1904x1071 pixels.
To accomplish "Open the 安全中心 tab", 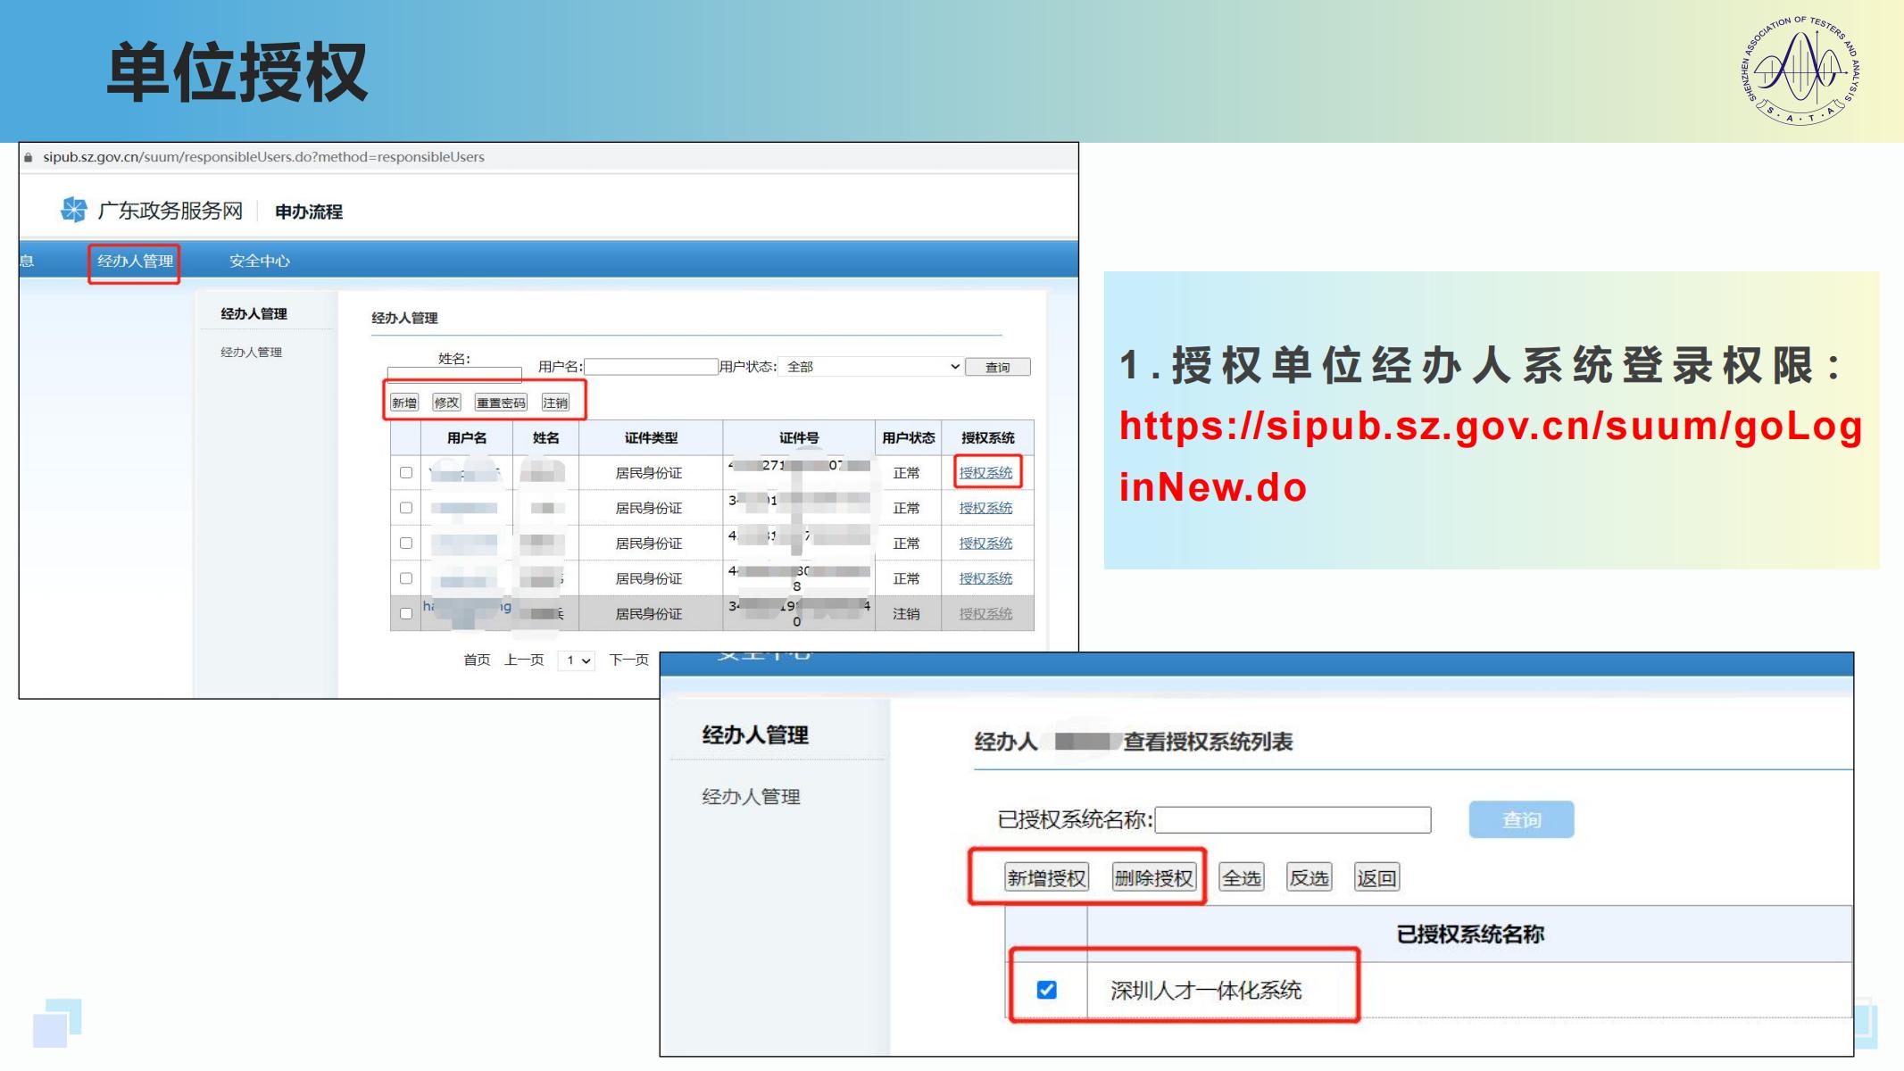I will click(259, 261).
